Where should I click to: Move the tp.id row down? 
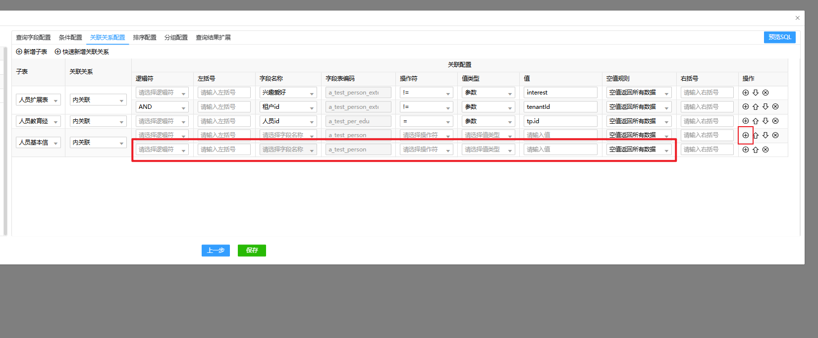(765, 121)
